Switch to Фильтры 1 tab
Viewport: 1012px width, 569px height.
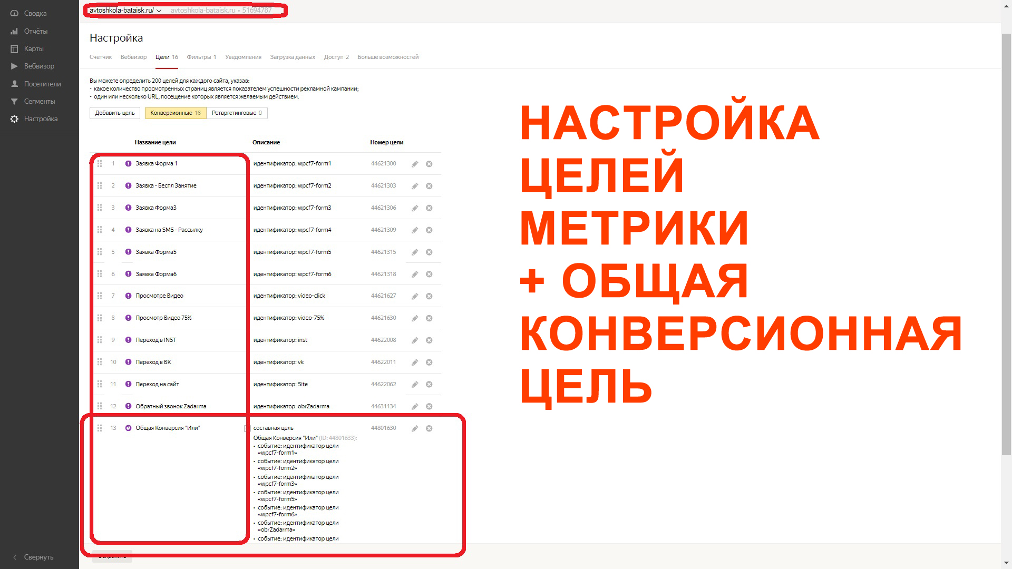click(x=201, y=57)
